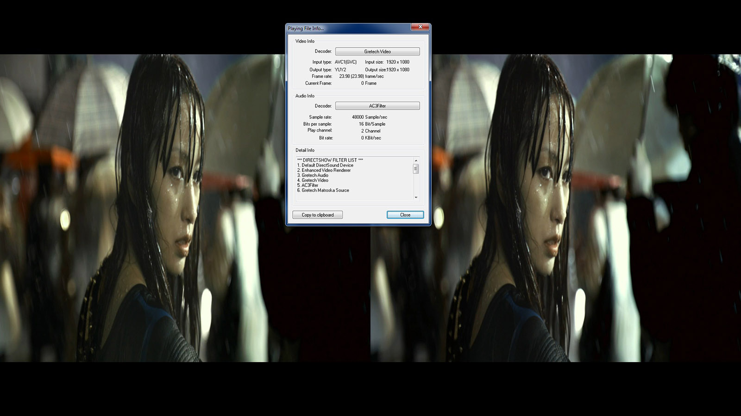Viewport: 741px width, 416px height.
Task: Click the 0 Frame current frame value
Action: tap(369, 83)
